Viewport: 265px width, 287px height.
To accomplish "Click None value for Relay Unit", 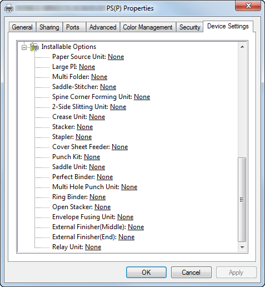I will click(x=93, y=247).
